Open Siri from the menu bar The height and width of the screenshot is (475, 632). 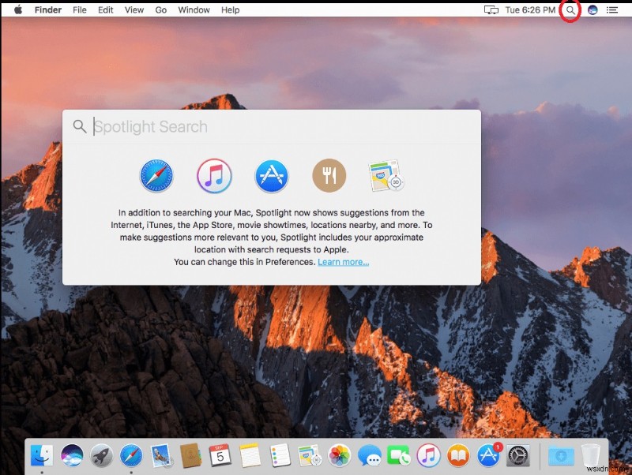pos(592,10)
